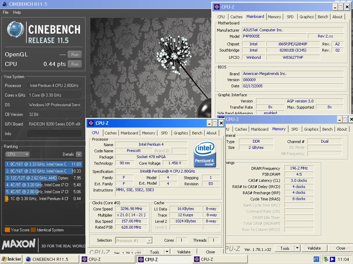Click the Cinebench logo sphere icon

(16, 30)
